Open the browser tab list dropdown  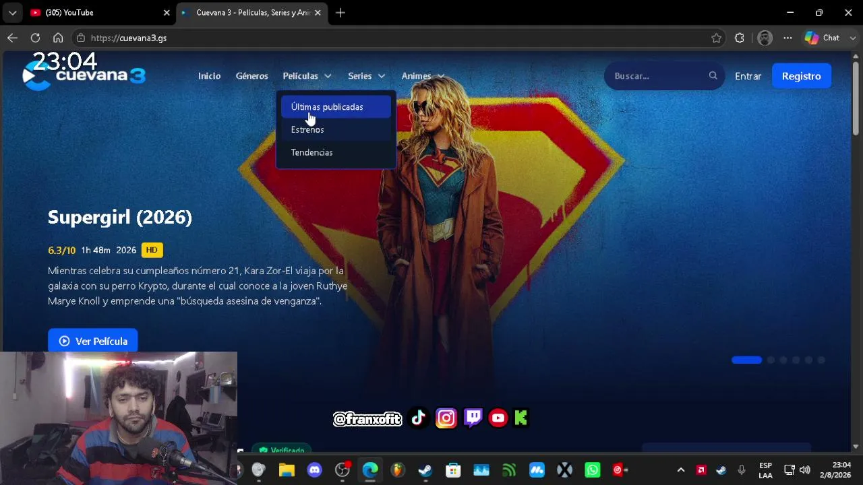(12, 12)
